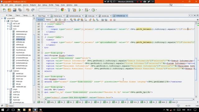Click the editor horizontal scrollbar thumb
The width and height of the screenshot is (199, 112).
coord(127,99)
